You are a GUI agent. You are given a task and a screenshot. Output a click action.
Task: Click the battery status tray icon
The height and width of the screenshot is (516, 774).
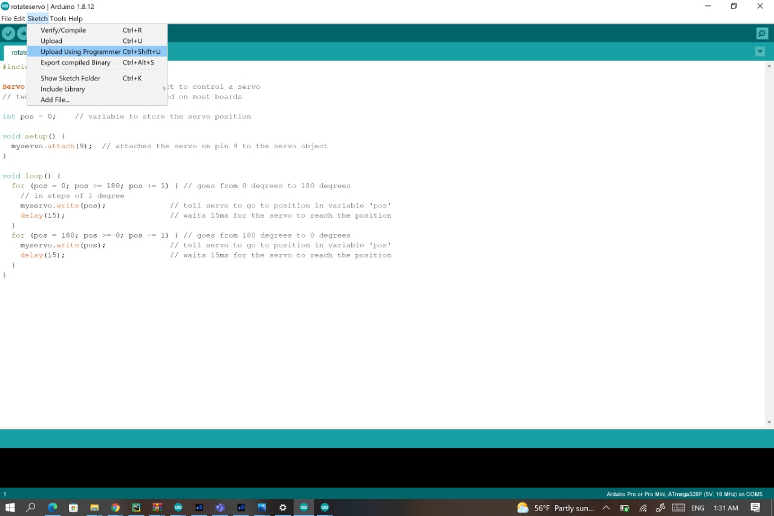tap(625, 508)
